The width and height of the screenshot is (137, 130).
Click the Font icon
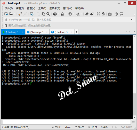pos(78,14)
